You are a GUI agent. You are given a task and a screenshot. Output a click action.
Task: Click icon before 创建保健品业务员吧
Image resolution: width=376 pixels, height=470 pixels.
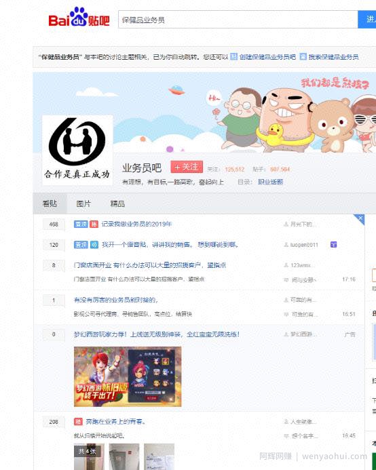233,56
